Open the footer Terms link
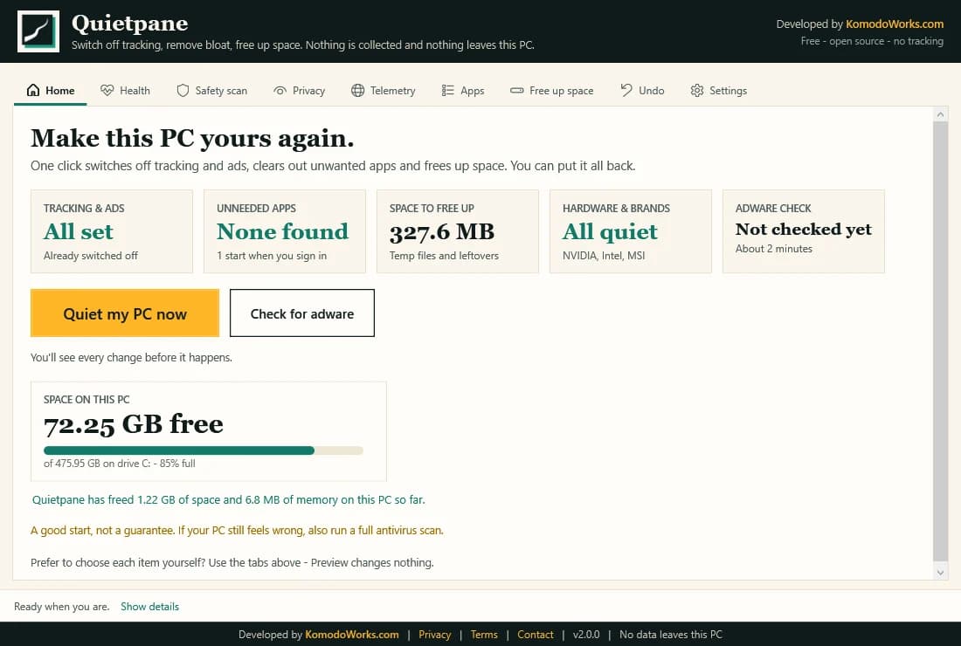Screen dimensions: 961x646 coord(484,635)
